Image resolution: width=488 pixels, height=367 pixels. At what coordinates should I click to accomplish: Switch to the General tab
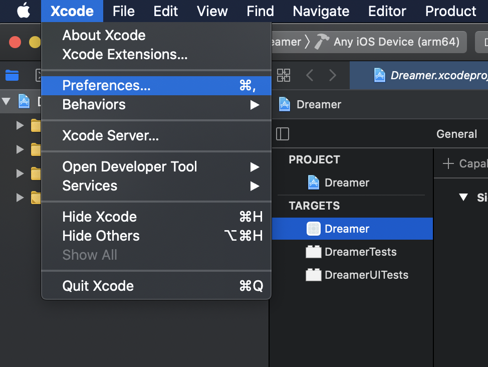click(456, 134)
